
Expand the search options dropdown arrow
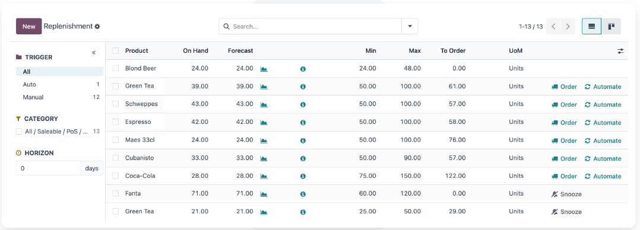(x=410, y=27)
